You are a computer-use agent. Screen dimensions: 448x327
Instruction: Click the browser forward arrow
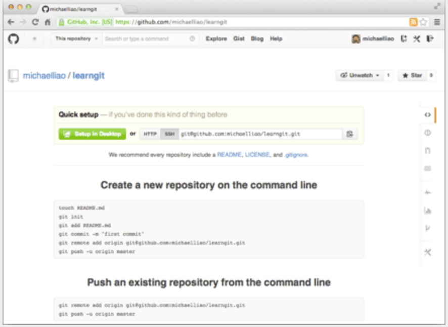(x=23, y=22)
